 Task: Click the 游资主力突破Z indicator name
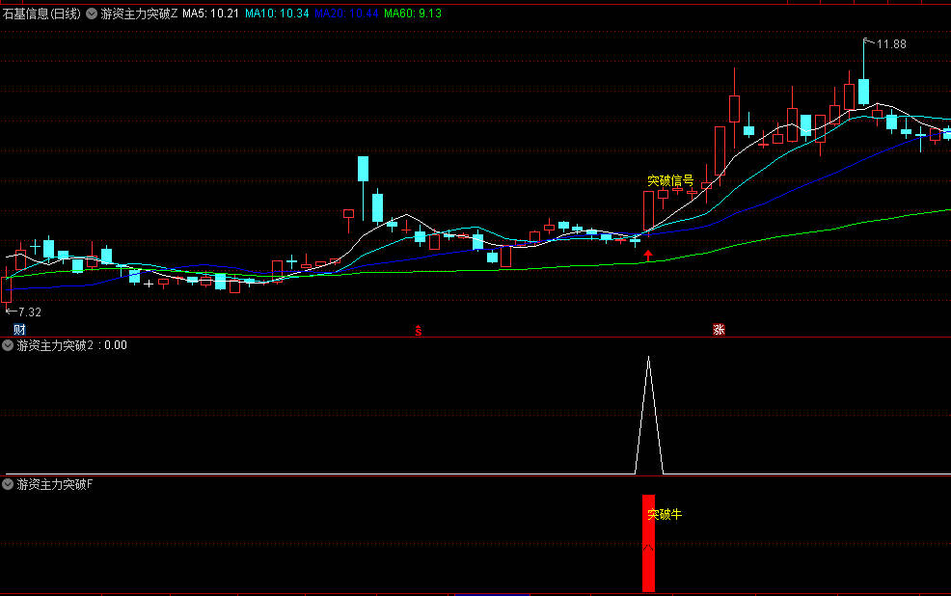[x=139, y=14]
